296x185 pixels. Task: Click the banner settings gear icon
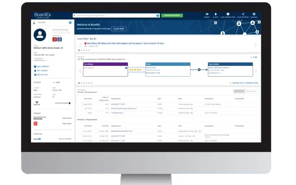pos(259,22)
